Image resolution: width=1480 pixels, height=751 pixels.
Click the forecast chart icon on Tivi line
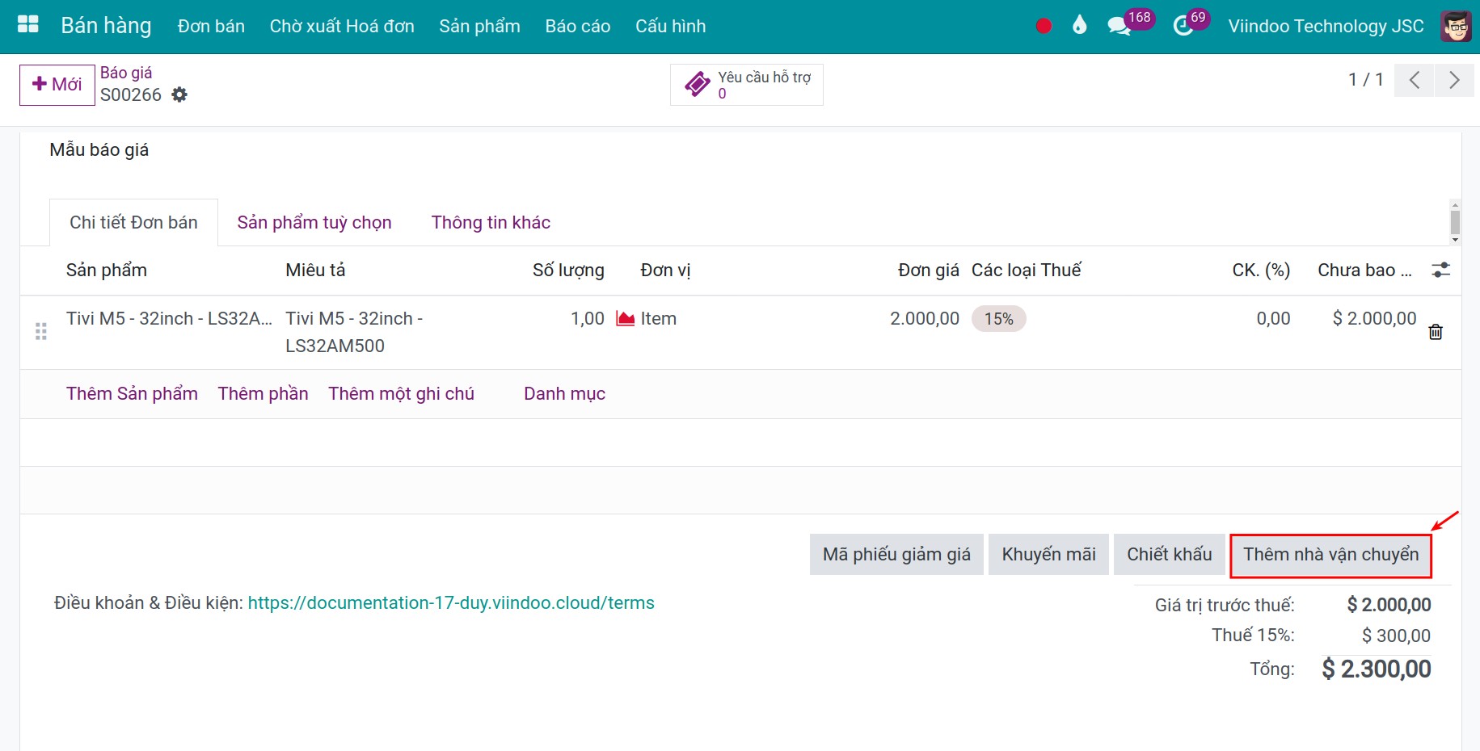pyautogui.click(x=625, y=318)
